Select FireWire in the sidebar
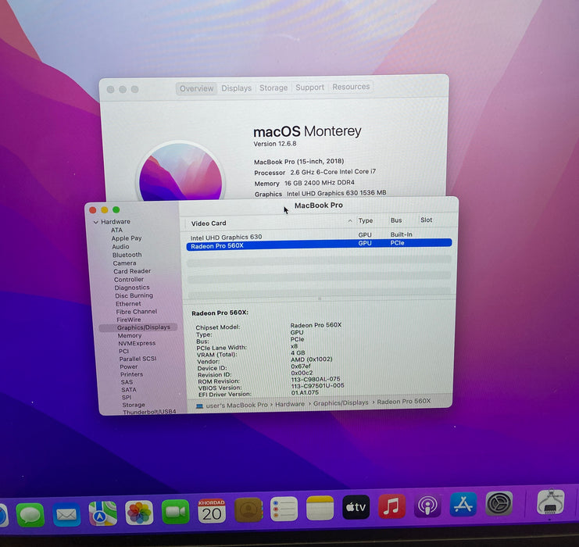This screenshot has height=547, width=579. 128,320
